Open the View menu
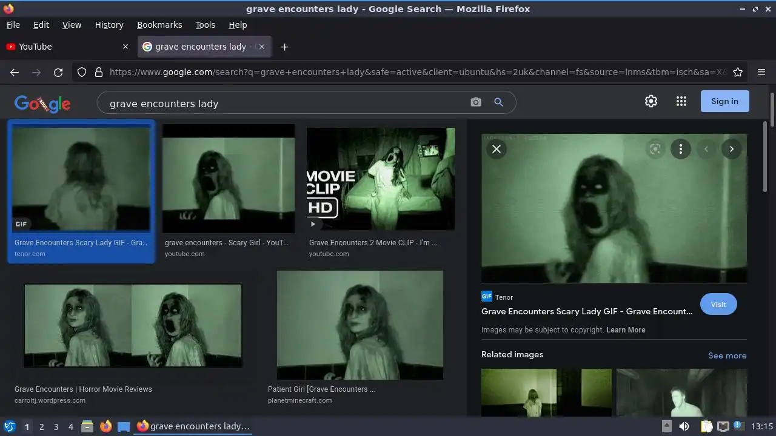The width and height of the screenshot is (776, 436). (x=72, y=25)
